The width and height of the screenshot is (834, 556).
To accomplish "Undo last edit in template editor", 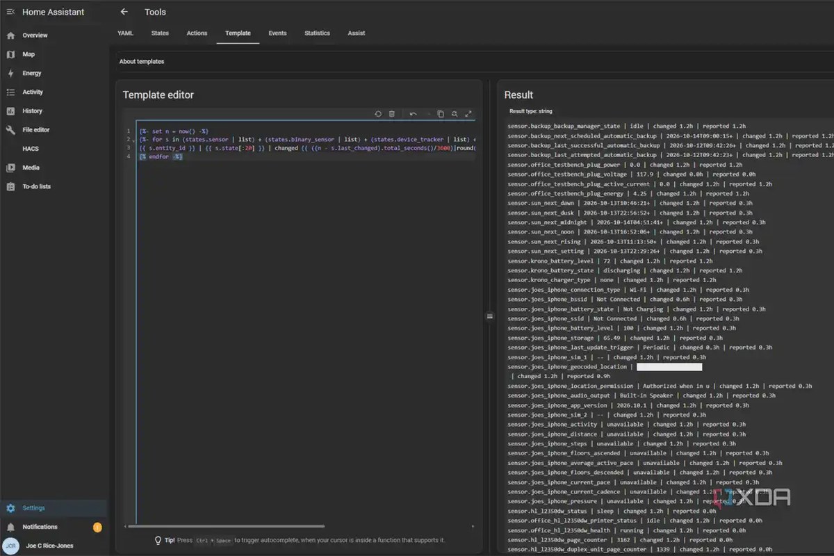I will click(413, 114).
